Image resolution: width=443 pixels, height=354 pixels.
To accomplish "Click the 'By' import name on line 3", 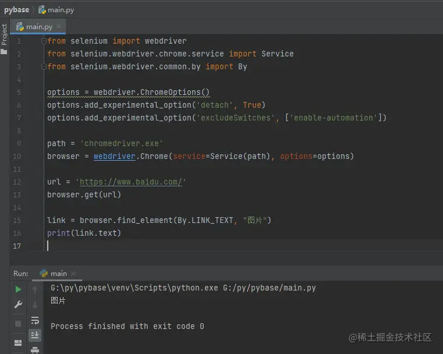I will click(x=242, y=67).
